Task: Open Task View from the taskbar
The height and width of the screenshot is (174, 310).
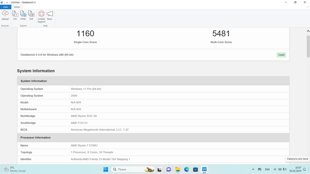Action: point(159,169)
